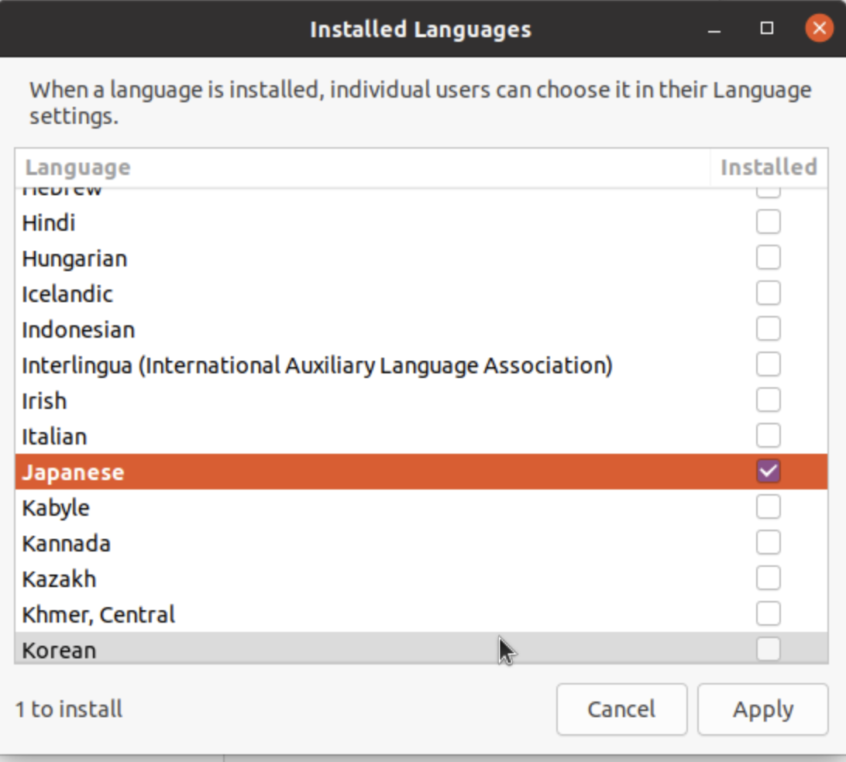The height and width of the screenshot is (762, 846).
Task: Tick the Irish language checkbox
Action: [769, 400]
